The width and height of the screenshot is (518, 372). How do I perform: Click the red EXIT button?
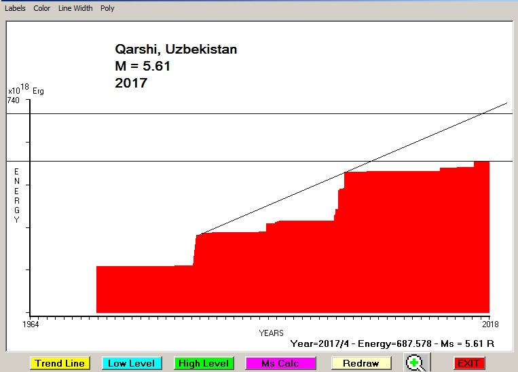468,363
